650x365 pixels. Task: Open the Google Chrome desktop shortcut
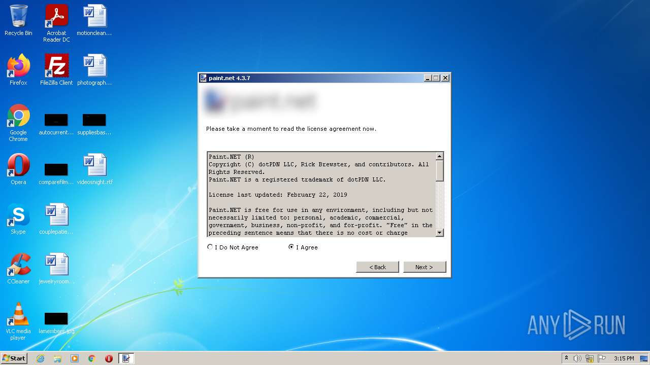(18, 123)
